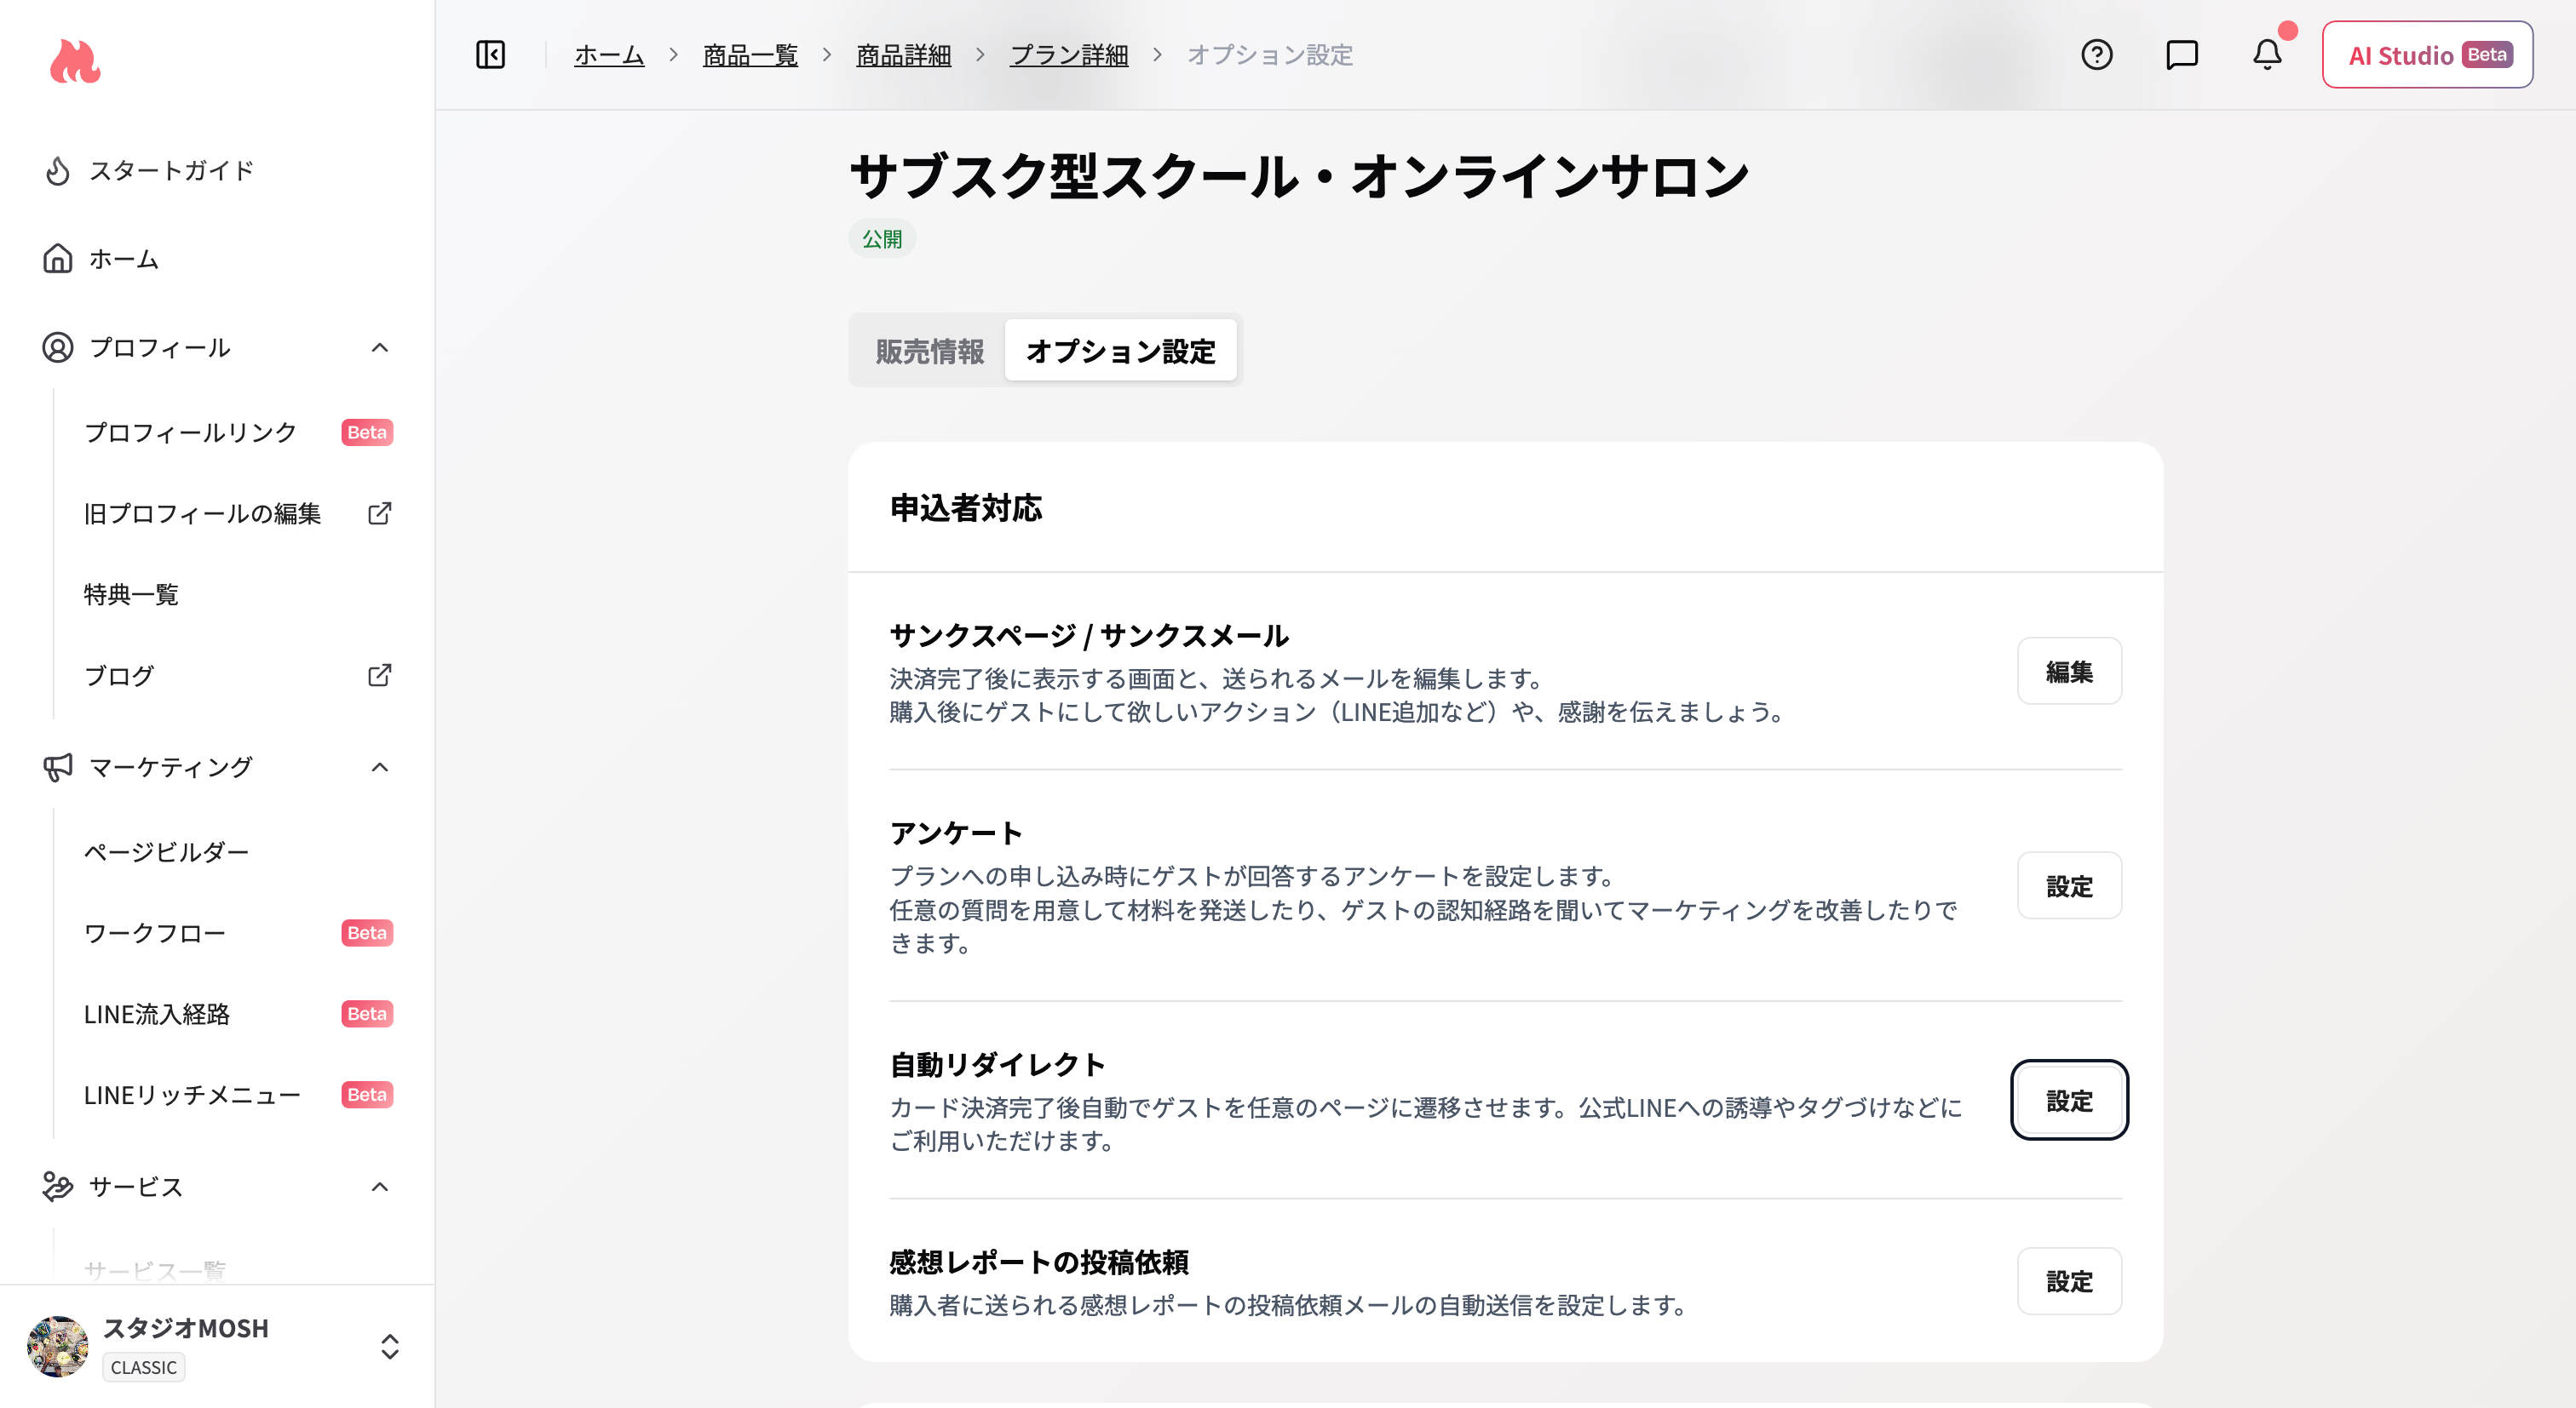Open the chat message icon
Image resolution: width=2576 pixels, height=1408 pixels.
(x=2181, y=55)
